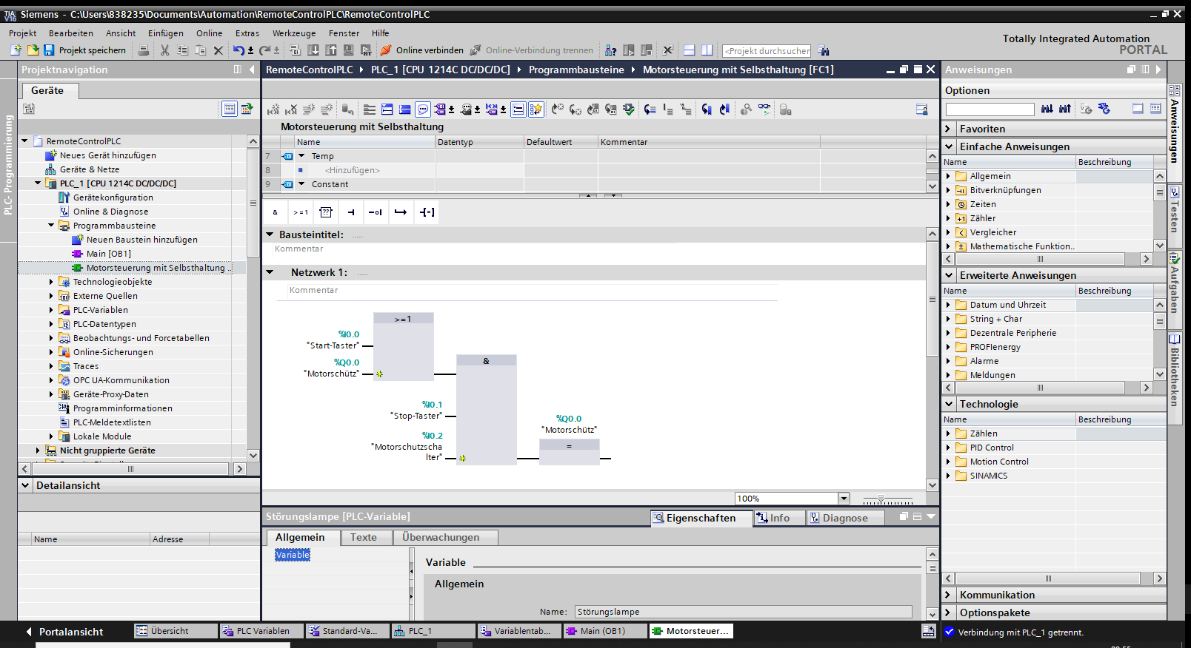This screenshot has width=1191, height=648.
Task: Click the print icon in main toolbar
Action: point(144,50)
